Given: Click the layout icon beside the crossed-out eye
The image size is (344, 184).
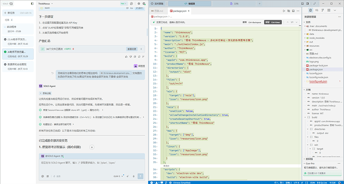Looking at the screenshot, I should (x=293, y=11).
